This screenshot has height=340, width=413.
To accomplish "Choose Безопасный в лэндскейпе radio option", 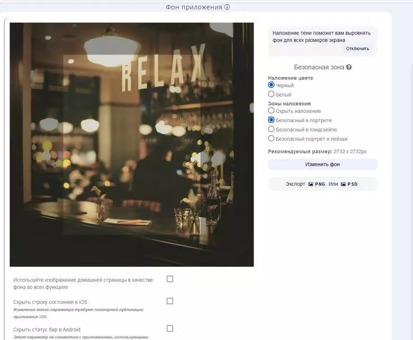I will [271, 129].
